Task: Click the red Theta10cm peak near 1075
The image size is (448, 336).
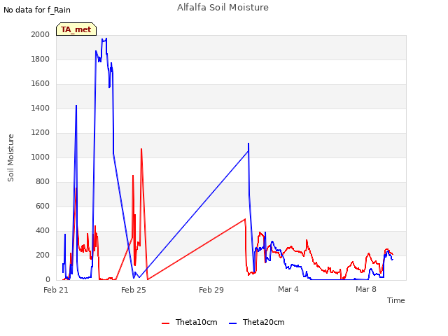Action: coord(141,149)
